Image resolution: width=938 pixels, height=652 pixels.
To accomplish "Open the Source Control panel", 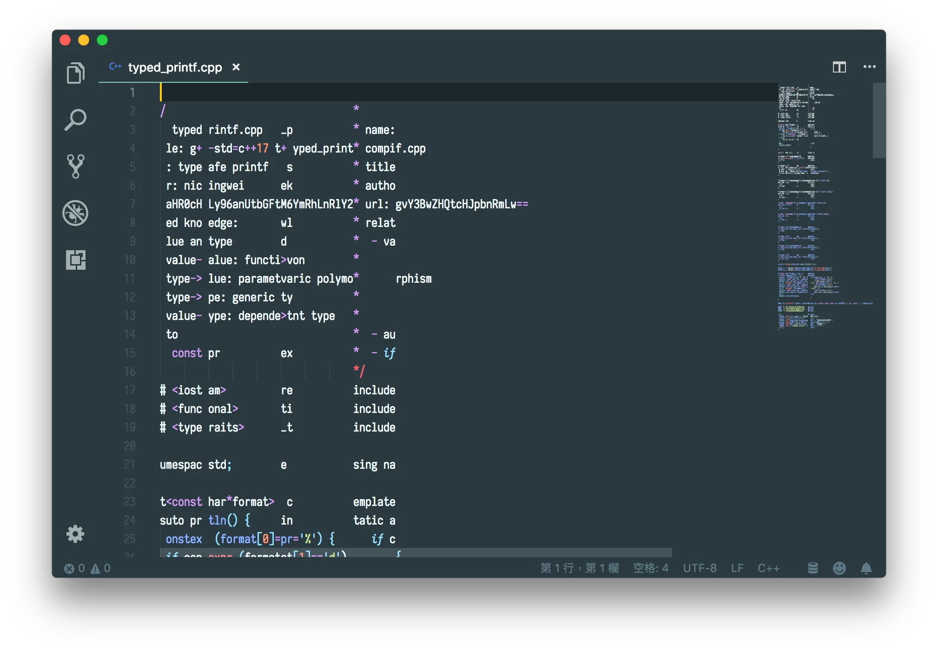I will tap(75, 166).
